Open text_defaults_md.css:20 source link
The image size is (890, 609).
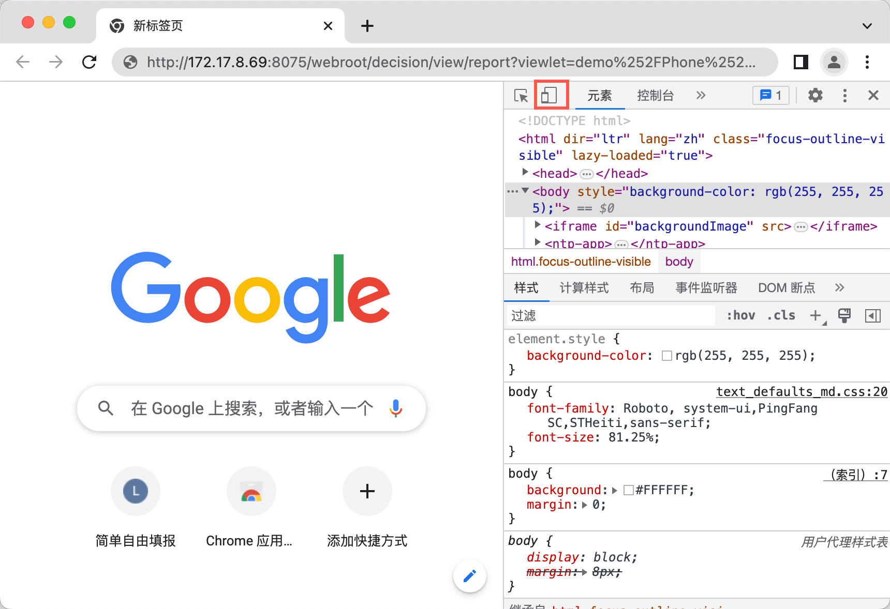point(802,392)
